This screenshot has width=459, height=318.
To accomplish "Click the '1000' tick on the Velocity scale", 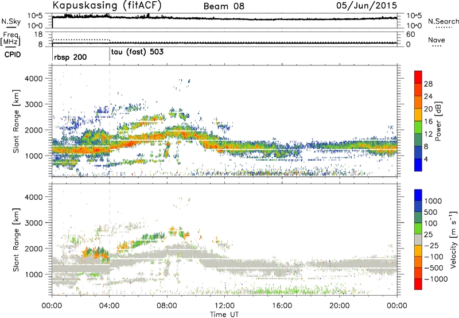I will click(x=433, y=201).
